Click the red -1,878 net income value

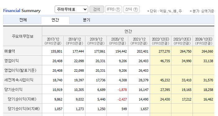pyautogui.click(x=122, y=90)
